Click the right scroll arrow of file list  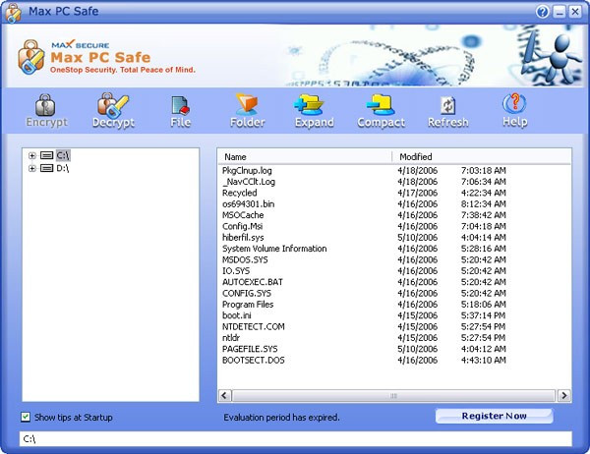(x=564, y=395)
